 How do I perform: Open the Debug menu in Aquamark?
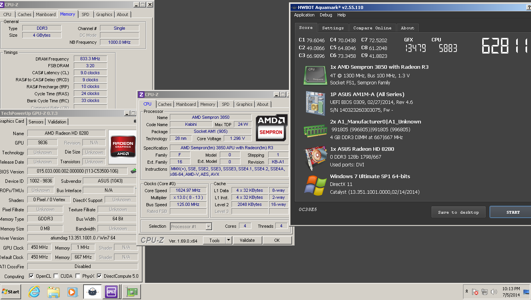[x=326, y=15]
